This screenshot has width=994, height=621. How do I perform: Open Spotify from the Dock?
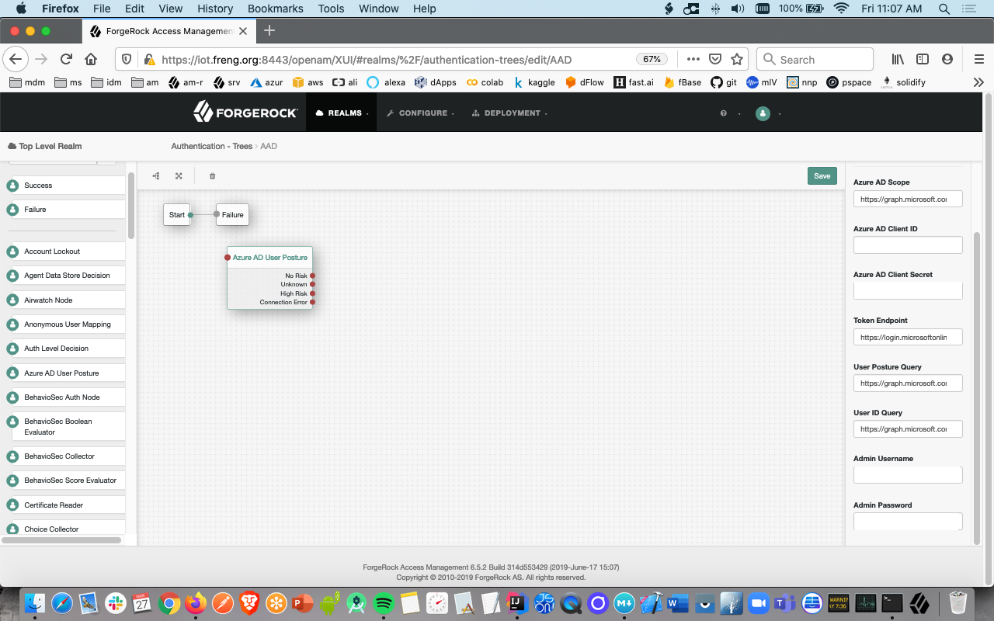click(x=384, y=603)
